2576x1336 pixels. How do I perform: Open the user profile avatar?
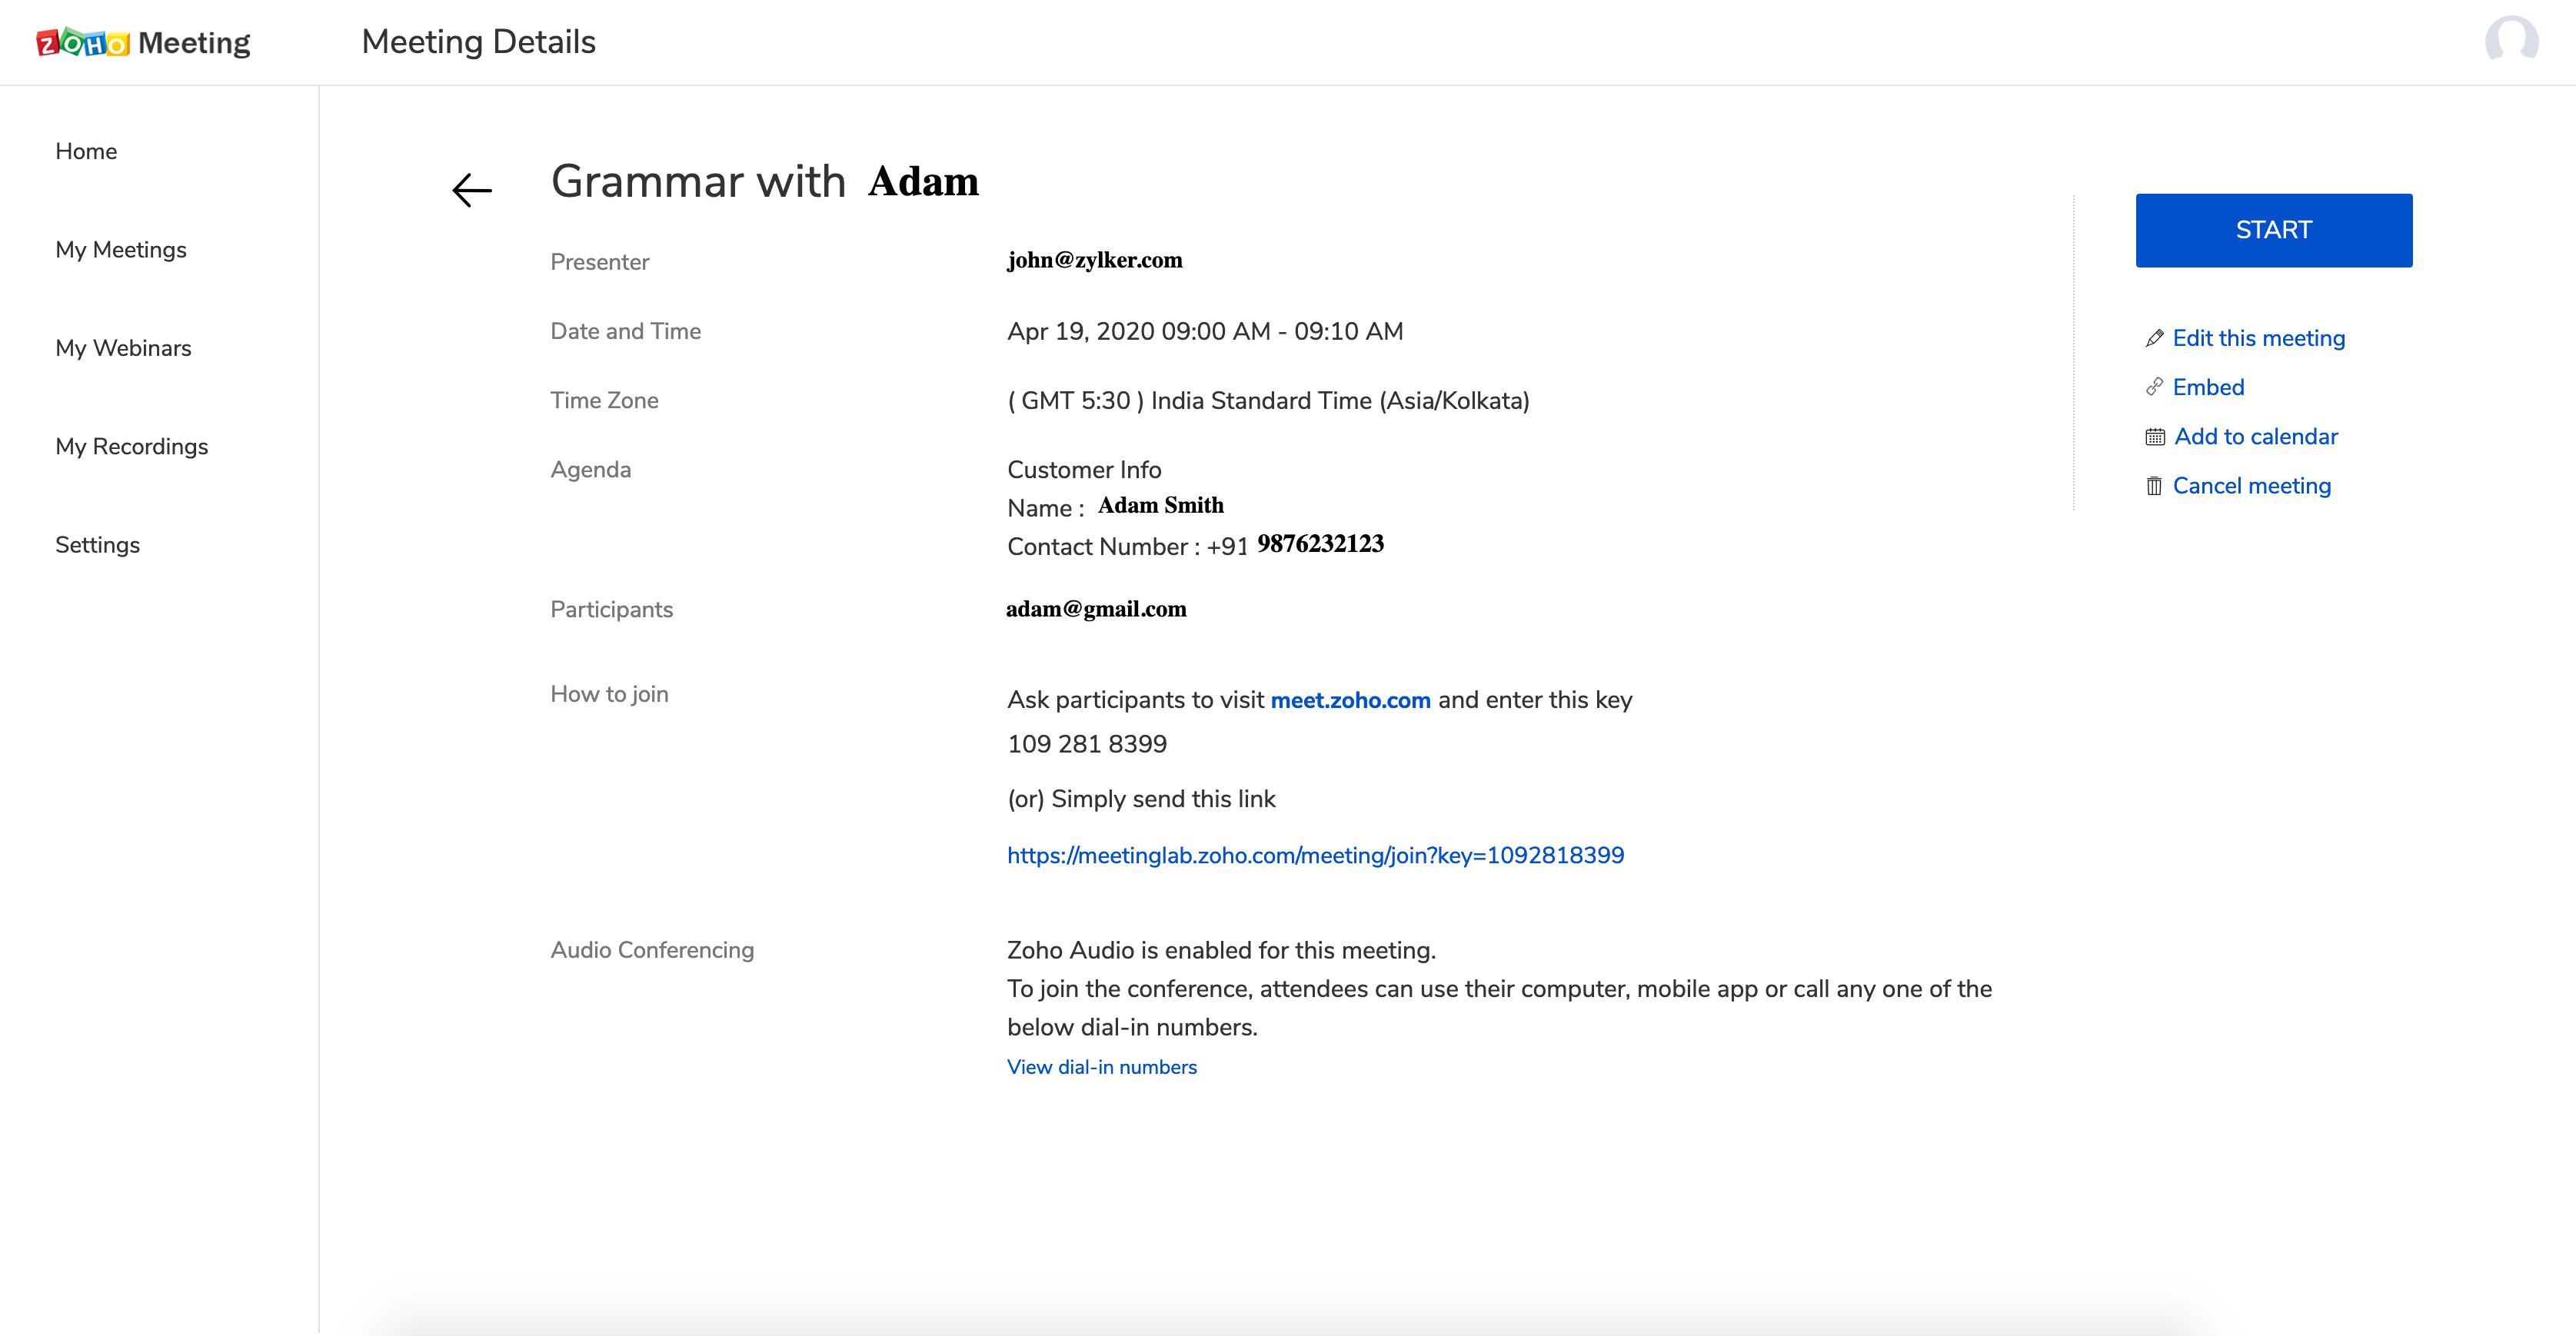(x=2511, y=41)
